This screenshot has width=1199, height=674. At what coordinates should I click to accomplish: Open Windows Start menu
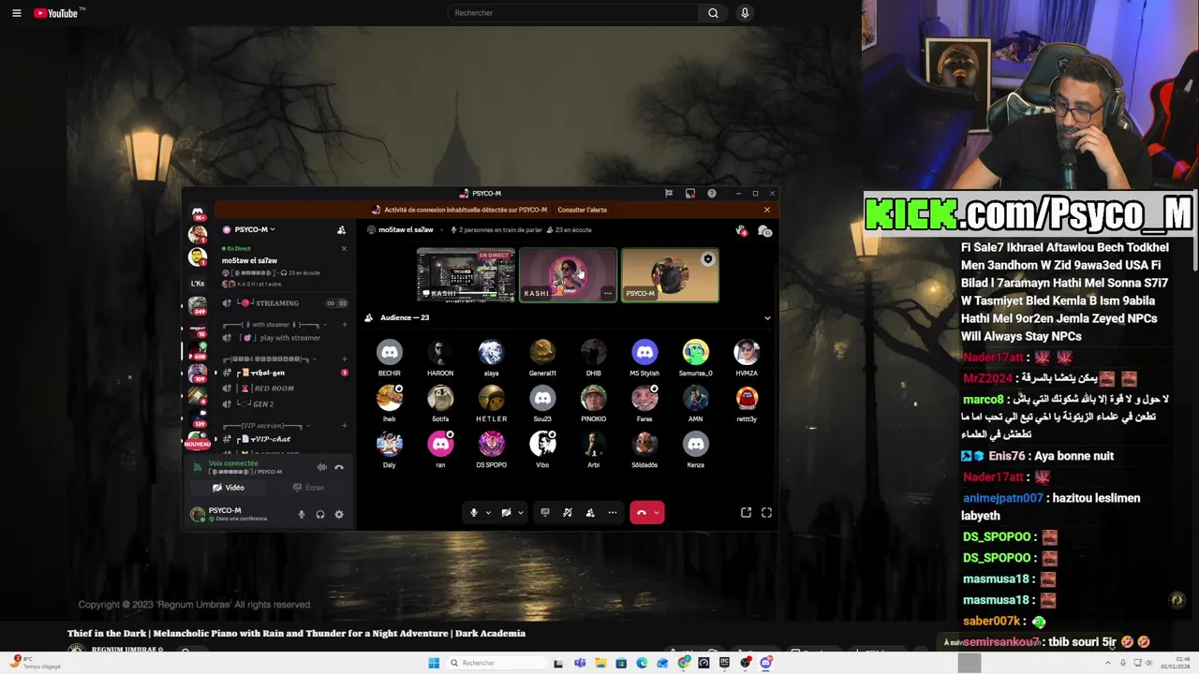(x=434, y=663)
